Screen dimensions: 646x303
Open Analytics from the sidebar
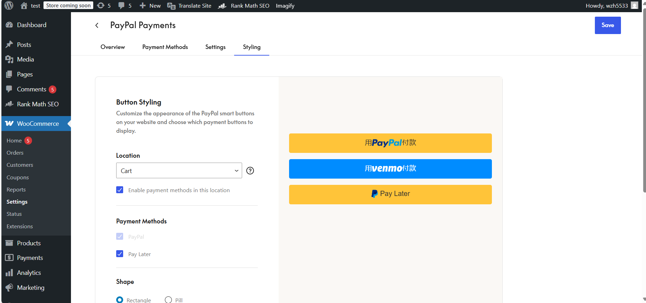(29, 273)
